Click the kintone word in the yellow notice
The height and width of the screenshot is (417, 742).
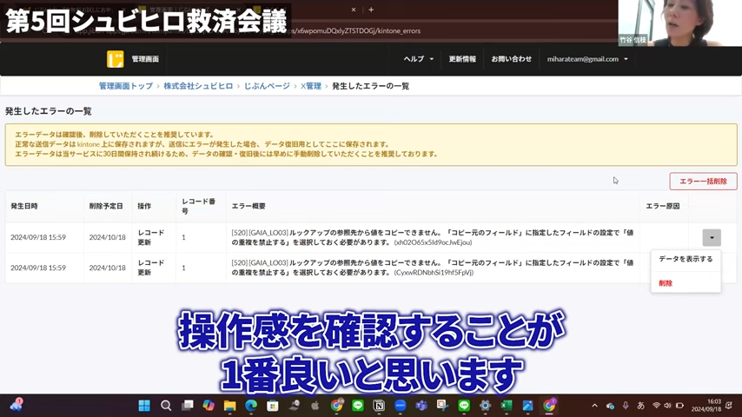pyautogui.click(x=89, y=144)
